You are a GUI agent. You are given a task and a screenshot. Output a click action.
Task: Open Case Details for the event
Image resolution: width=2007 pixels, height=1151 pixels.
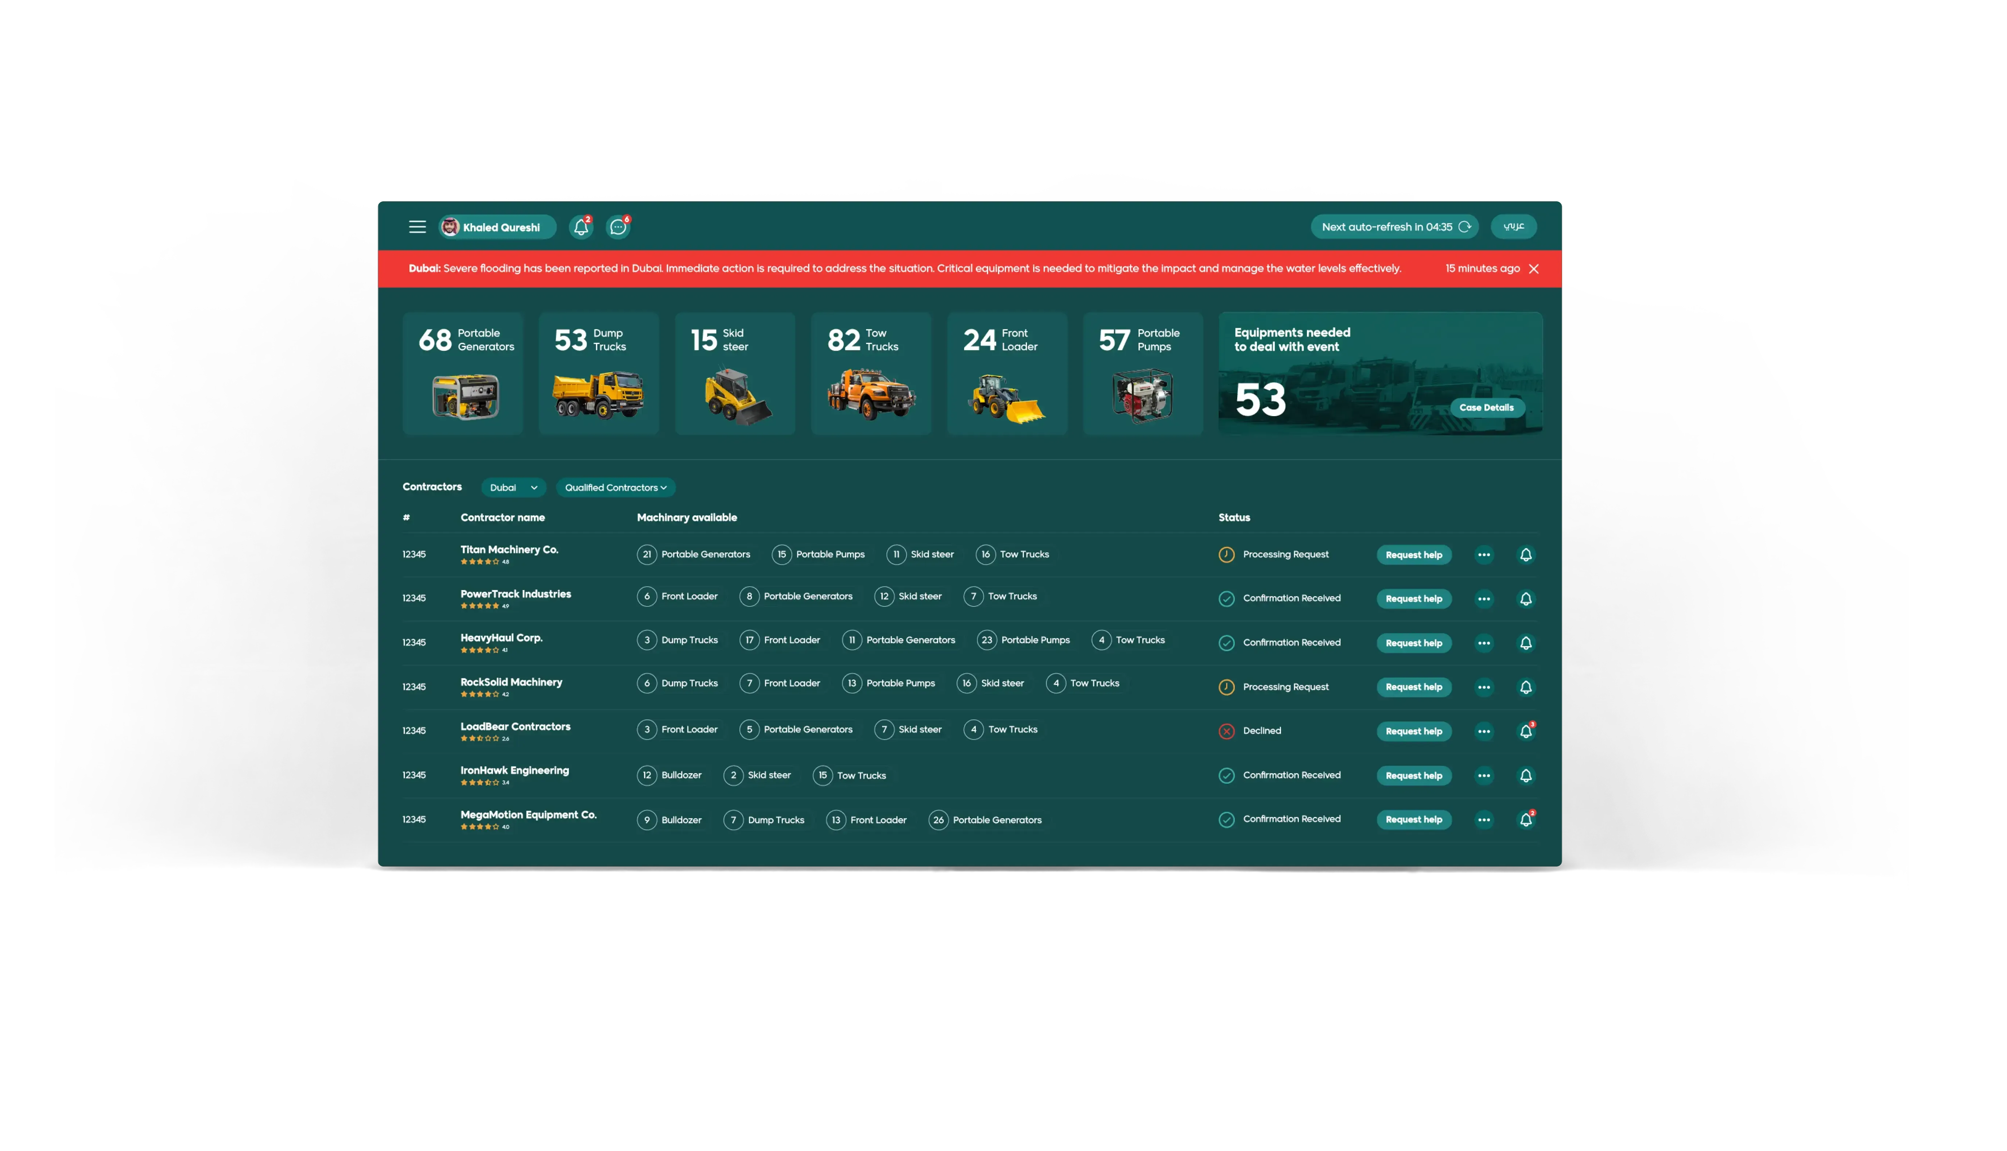tap(1486, 408)
